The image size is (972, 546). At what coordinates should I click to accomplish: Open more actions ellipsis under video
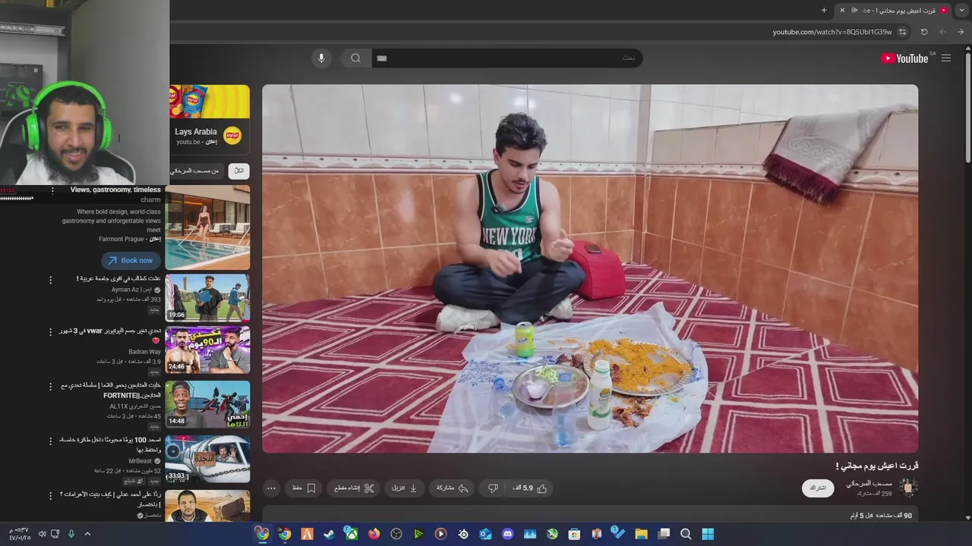[271, 488]
